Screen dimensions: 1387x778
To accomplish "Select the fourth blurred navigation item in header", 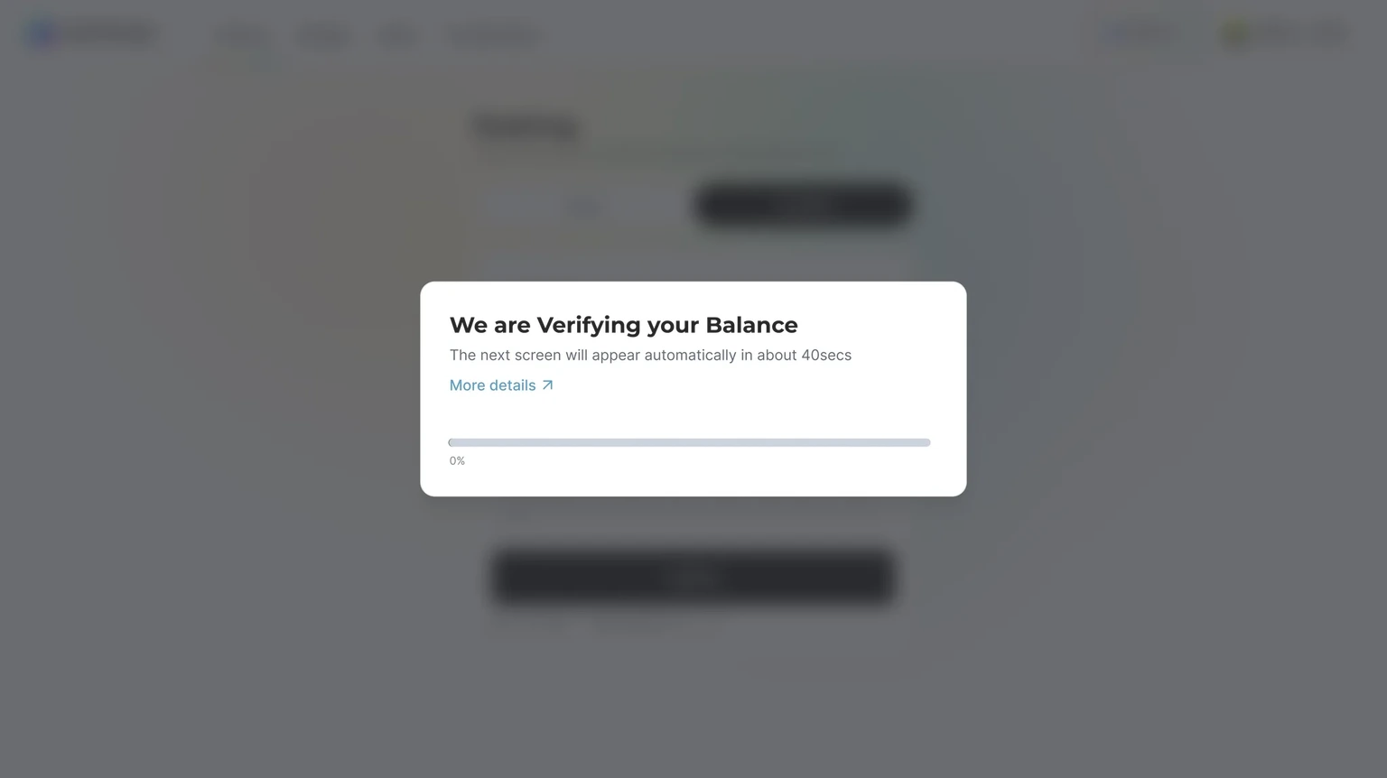I will click(493, 35).
